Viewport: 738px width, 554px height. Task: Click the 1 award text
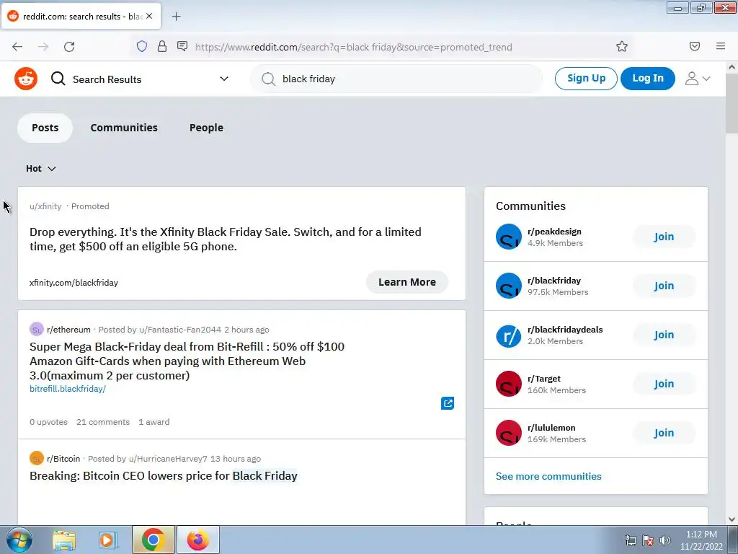[x=154, y=422]
